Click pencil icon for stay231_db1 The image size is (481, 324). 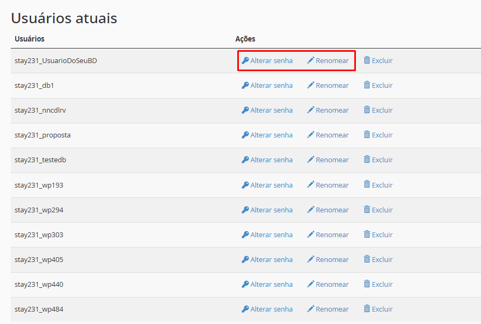pyautogui.click(x=311, y=85)
